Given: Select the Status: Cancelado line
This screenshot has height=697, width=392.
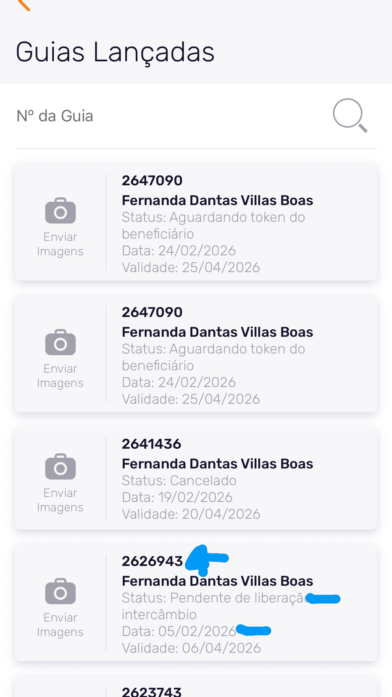Looking at the screenshot, I should pos(179,481).
